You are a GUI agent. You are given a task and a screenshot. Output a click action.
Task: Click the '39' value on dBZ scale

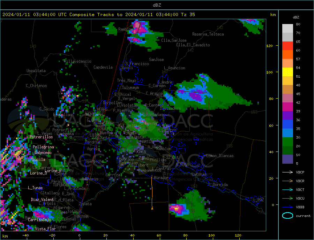click(298, 111)
